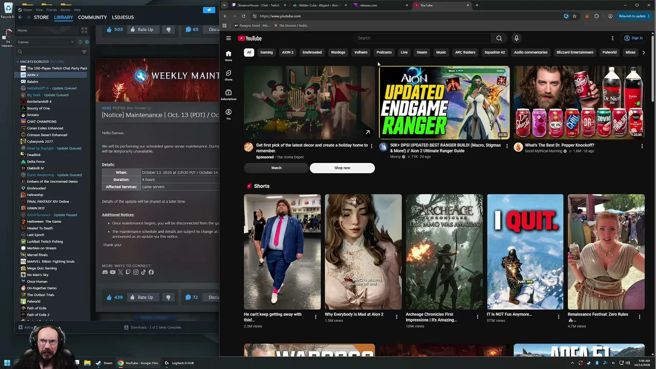This screenshot has width=656, height=369.
Task: Click Relaunch to update in Chrome
Action: [633, 16]
